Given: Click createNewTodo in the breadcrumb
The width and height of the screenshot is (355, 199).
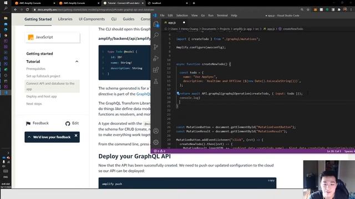Looking at the screenshot, I should (x=293, y=29).
